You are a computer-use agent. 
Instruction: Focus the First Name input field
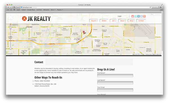click(115, 75)
